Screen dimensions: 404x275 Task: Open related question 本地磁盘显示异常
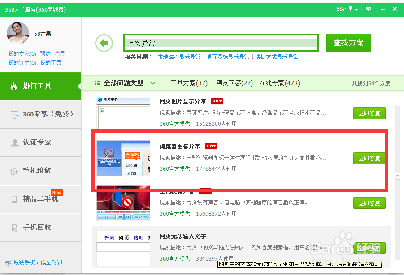[179, 57]
